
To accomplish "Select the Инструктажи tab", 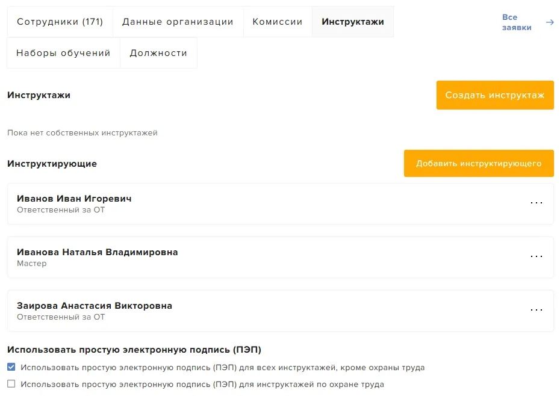I will 353,22.
